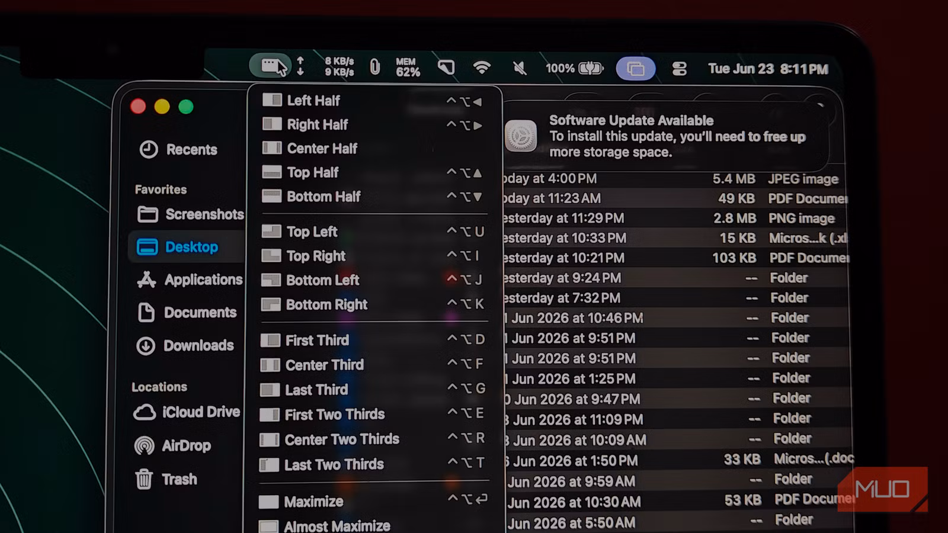
Task: Open the paperclip menu bar icon
Action: (x=374, y=66)
